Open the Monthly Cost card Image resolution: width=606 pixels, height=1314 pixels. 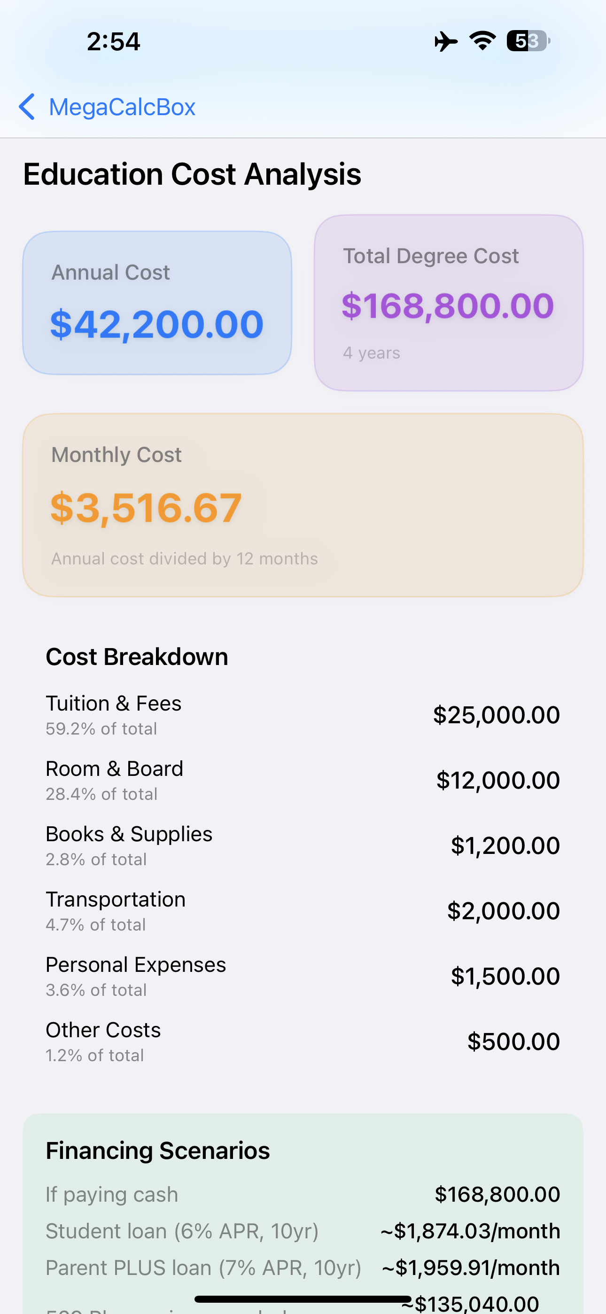click(303, 505)
